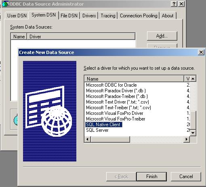Click the horizontal scroll left arrow

tap(88, 139)
